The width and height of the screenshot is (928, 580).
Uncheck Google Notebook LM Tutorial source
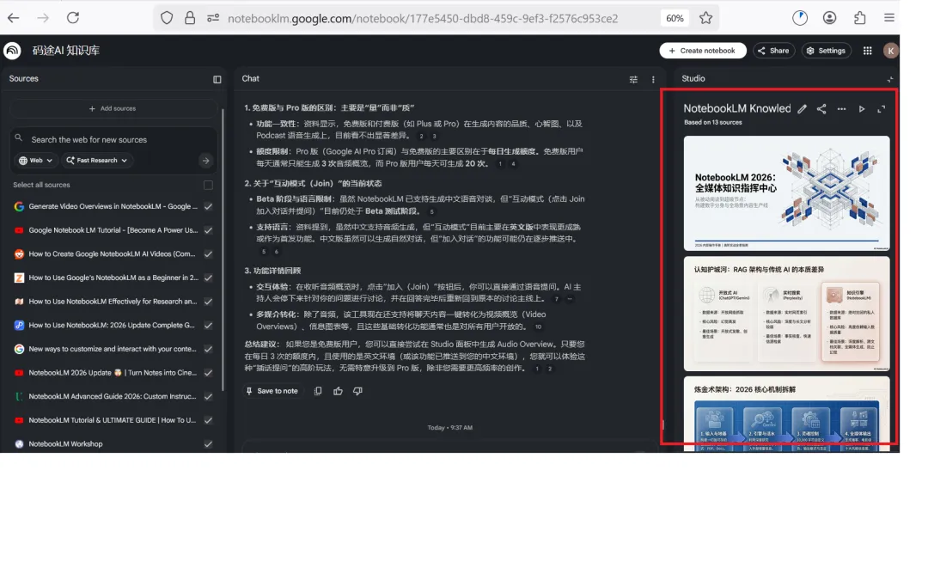208,230
